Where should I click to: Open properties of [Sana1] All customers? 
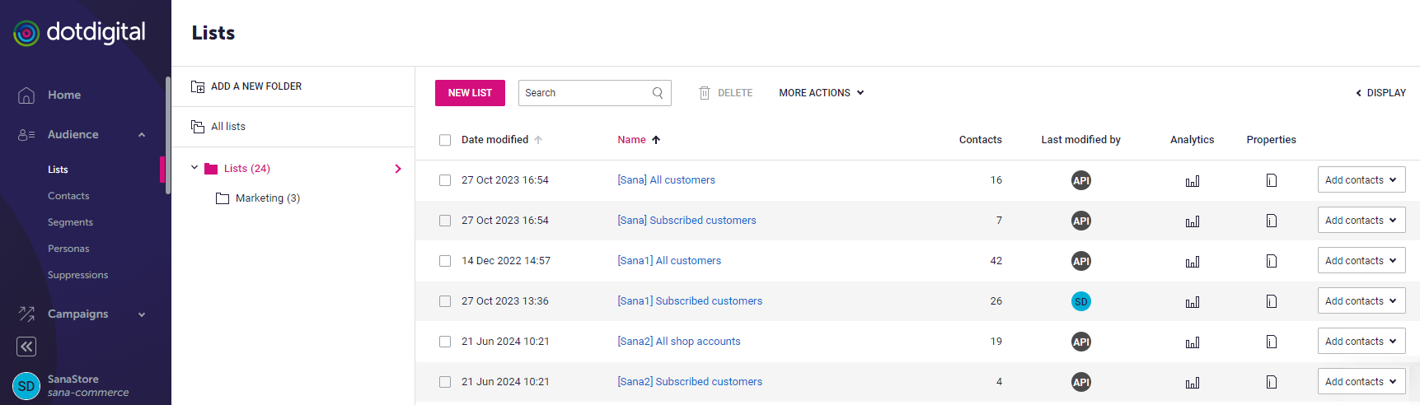coord(1272,261)
